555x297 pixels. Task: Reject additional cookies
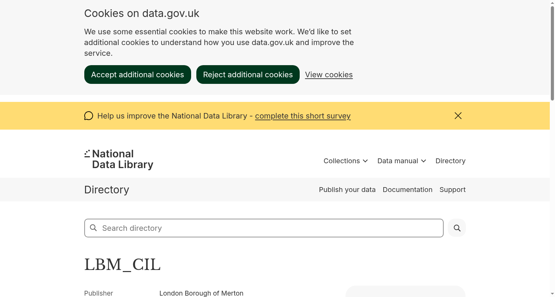pyautogui.click(x=248, y=75)
